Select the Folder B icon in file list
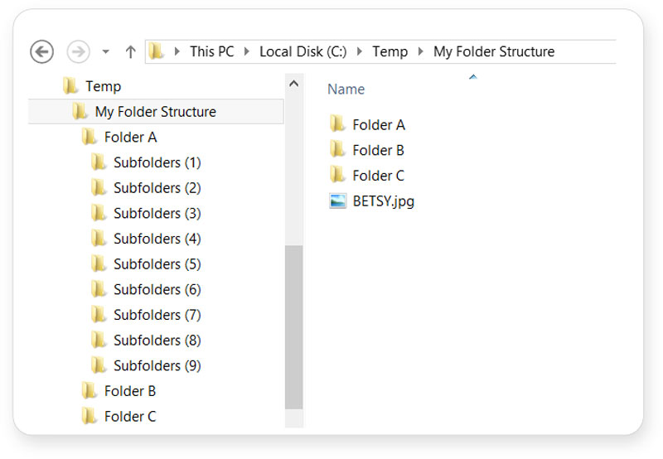The height and width of the screenshot is (459, 663). (x=337, y=150)
